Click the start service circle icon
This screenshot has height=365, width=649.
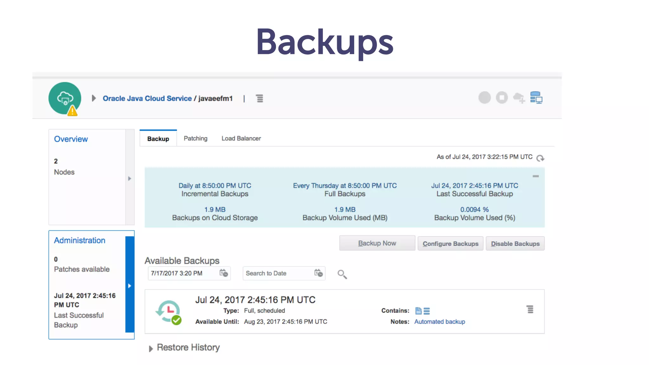coord(485,98)
